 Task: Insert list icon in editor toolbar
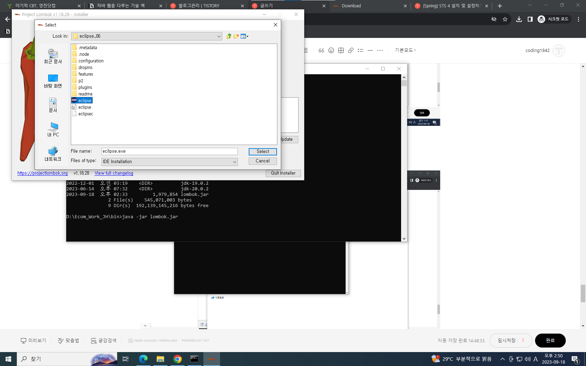click(x=360, y=51)
